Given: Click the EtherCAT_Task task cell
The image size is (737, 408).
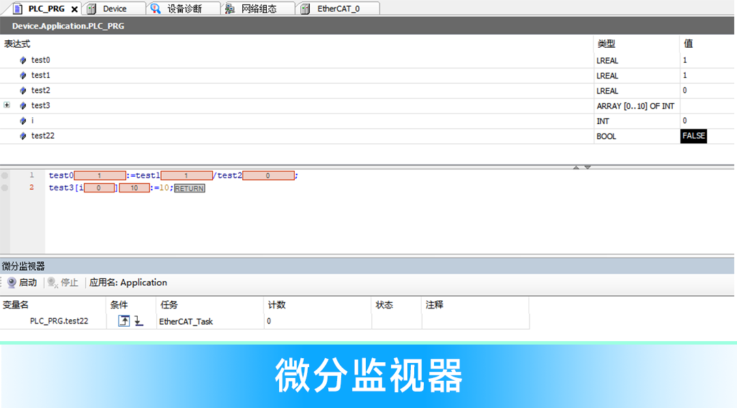Looking at the screenshot, I should (x=186, y=321).
